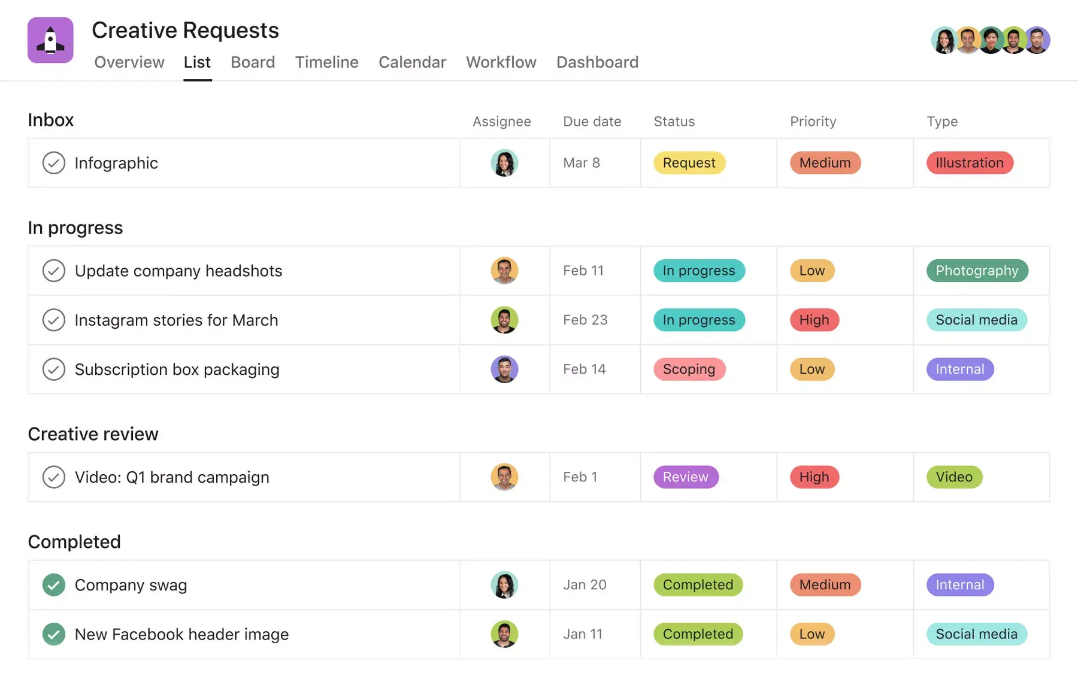The image size is (1078, 688).
Task: Select assignee avatar for Subscription box packaging
Action: (504, 369)
